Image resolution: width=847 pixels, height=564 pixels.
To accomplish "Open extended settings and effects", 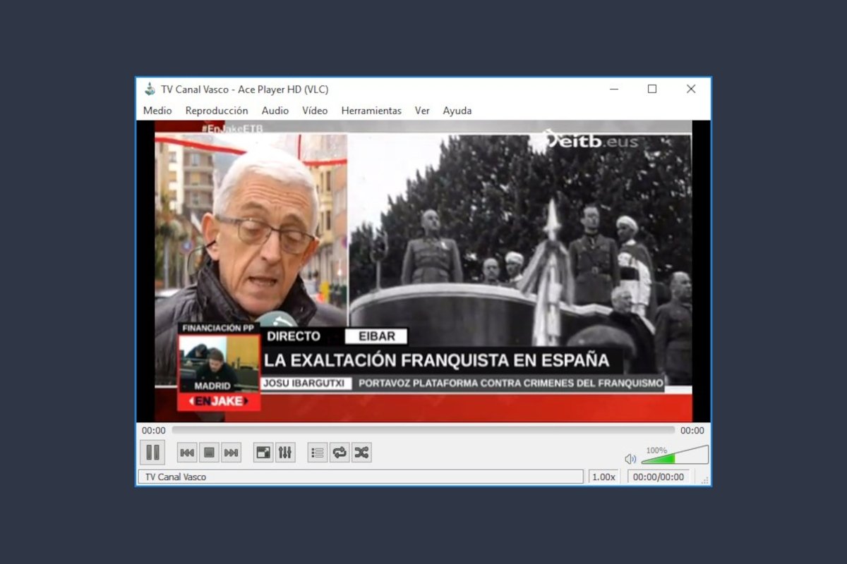I will click(285, 453).
